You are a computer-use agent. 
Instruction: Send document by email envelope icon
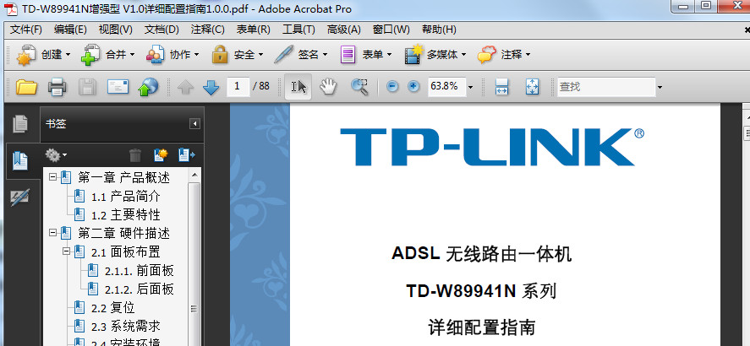coord(118,86)
